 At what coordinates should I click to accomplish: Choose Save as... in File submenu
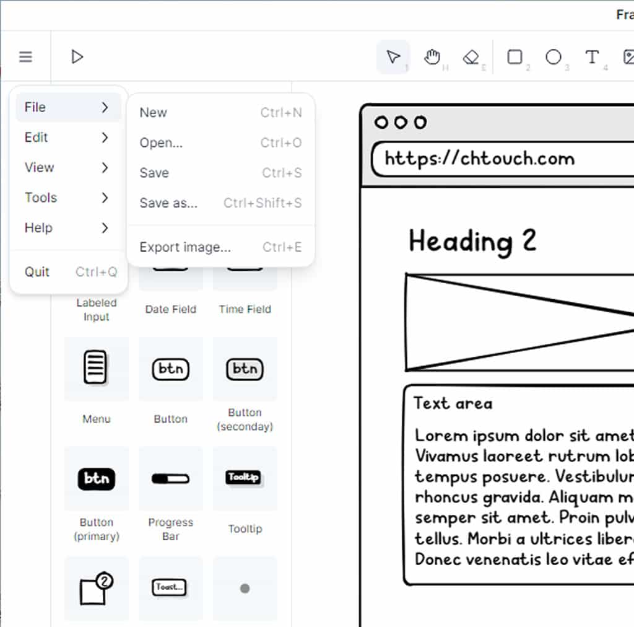click(x=221, y=203)
